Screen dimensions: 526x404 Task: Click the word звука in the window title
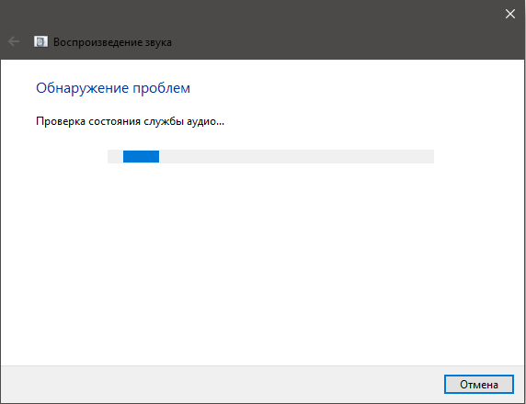(158, 43)
